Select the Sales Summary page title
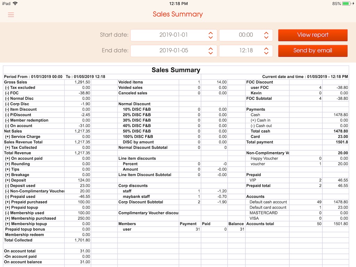This screenshot has width=356, height=267. tap(178, 14)
